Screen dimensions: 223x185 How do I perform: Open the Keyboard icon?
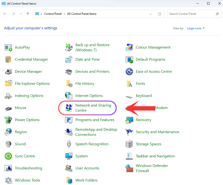[x=129, y=97]
